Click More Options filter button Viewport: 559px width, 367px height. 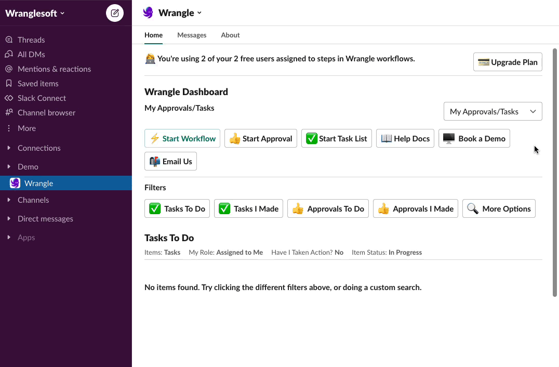[x=499, y=208]
